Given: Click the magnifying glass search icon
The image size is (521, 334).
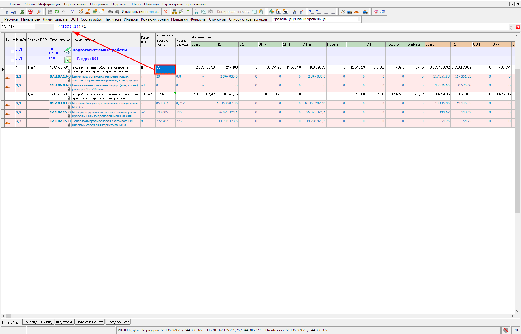Looking at the screenshot, I should (39, 12).
